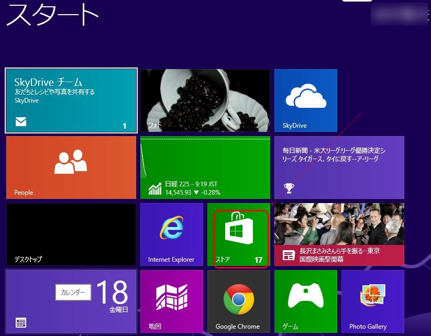This screenshot has height=336, width=431.
Task: Click the mail envelope icon
Action: [21, 121]
